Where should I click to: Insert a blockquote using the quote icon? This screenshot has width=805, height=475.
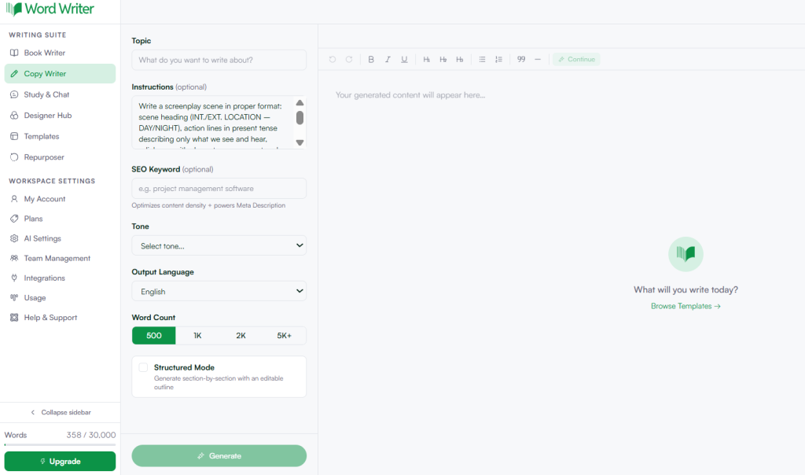[x=521, y=60]
